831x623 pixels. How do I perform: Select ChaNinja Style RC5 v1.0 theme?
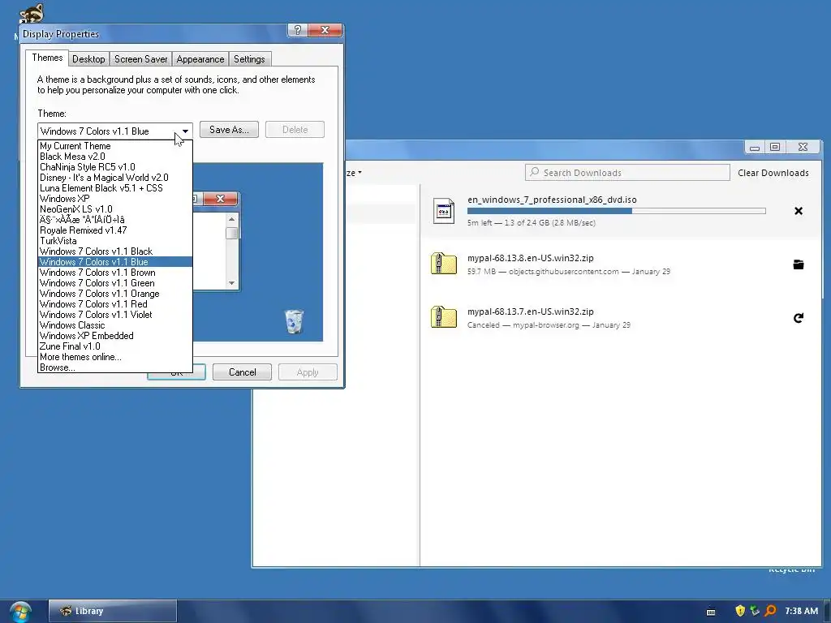[x=115, y=167]
